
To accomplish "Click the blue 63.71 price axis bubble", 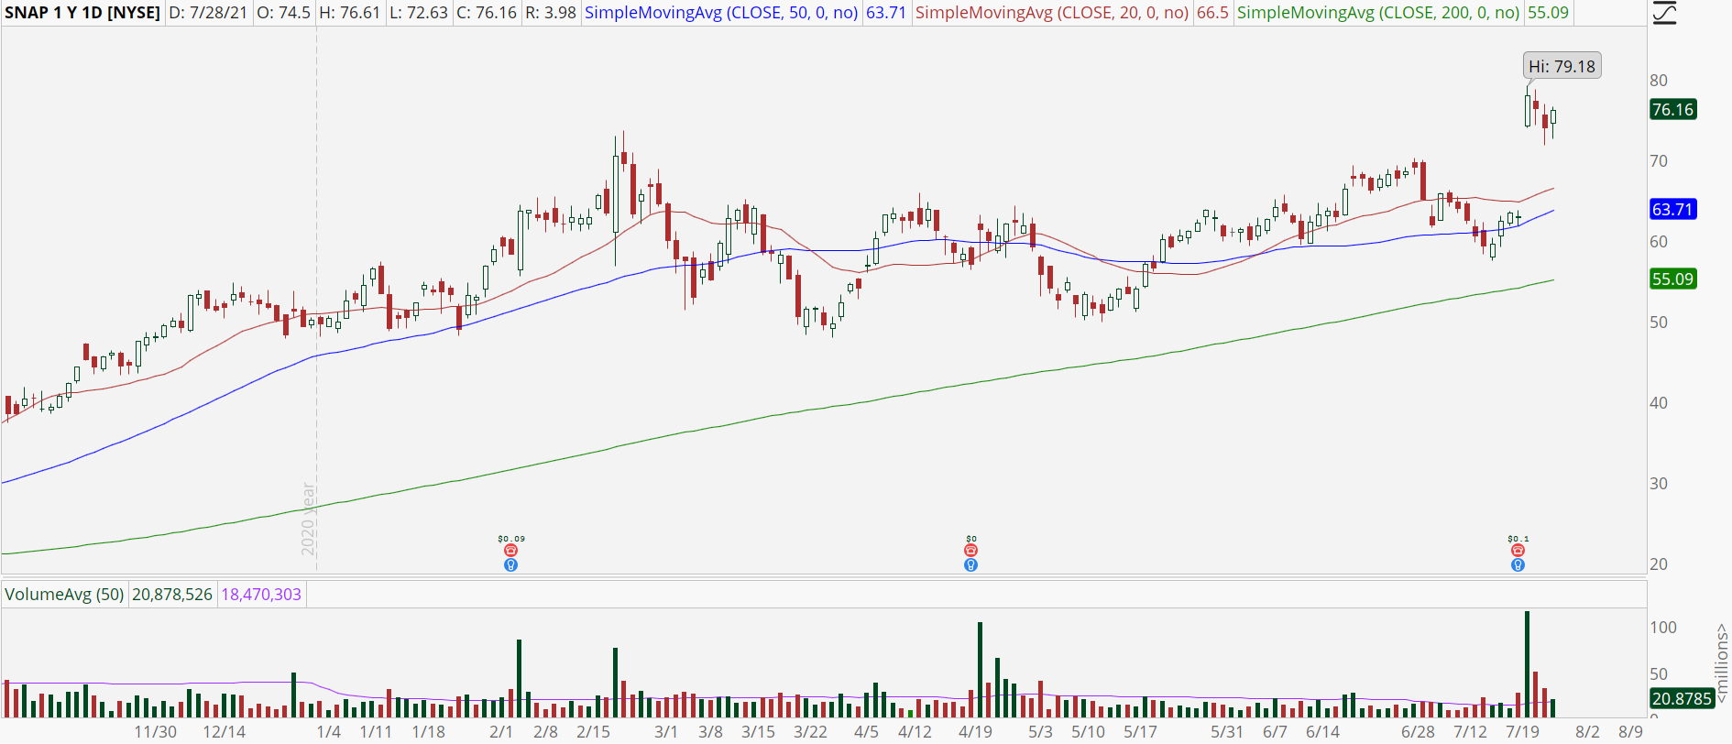I will [x=1673, y=210].
